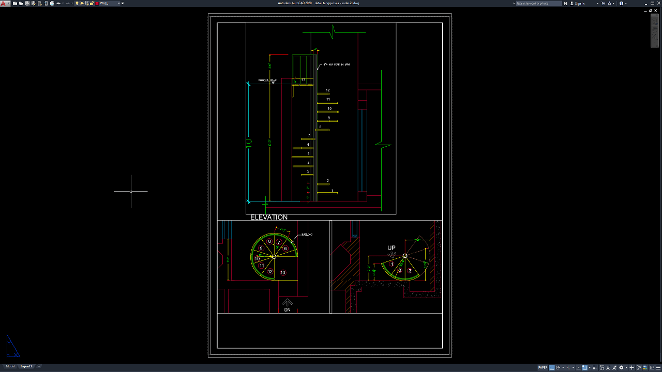Click the binoculars search icon
This screenshot has width=662, height=372.
[x=566, y=3]
